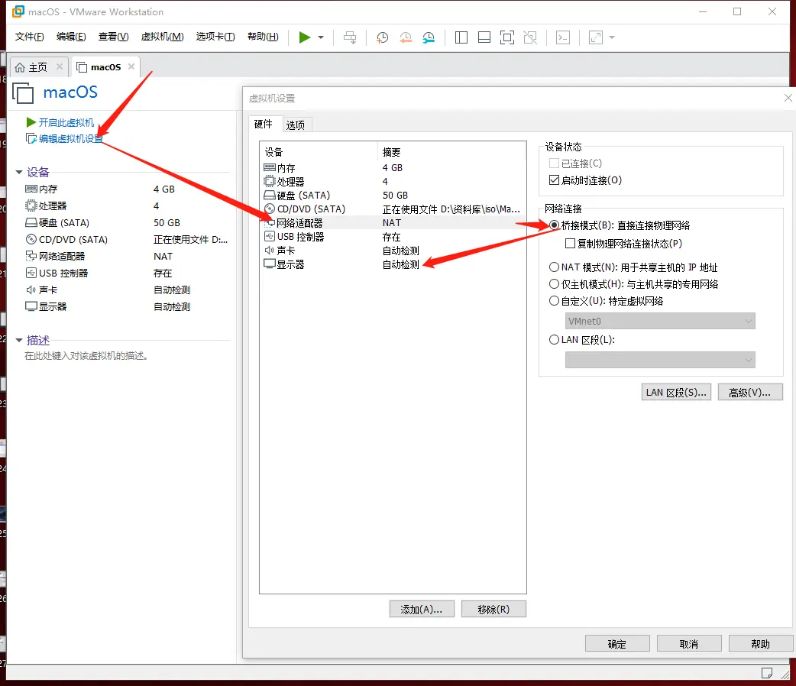Image resolution: width=796 pixels, height=686 pixels.
Task: Enter full screen mode icon
Action: pos(507,37)
